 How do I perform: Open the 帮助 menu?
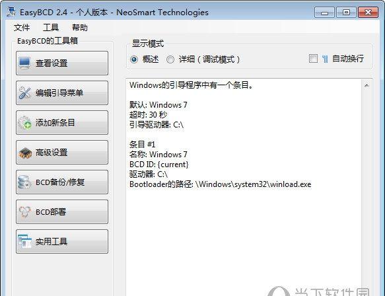(80, 28)
